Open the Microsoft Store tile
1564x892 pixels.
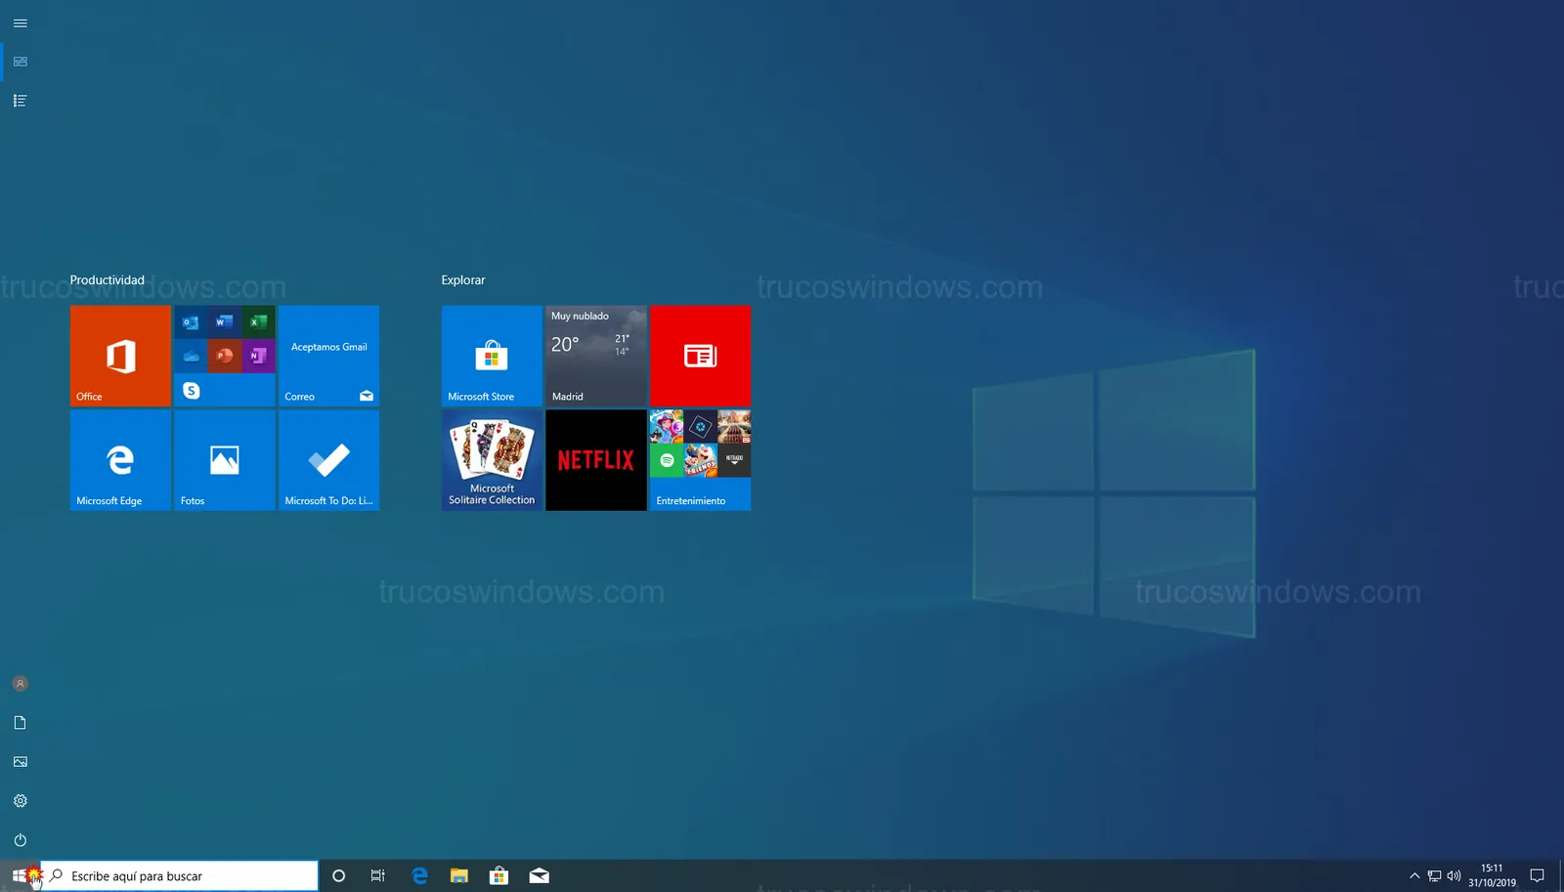[x=492, y=356]
